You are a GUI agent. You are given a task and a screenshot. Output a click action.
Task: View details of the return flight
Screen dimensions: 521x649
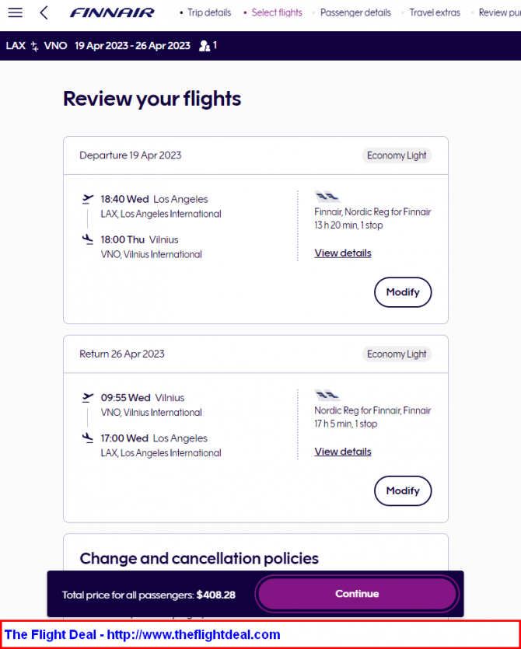point(343,452)
